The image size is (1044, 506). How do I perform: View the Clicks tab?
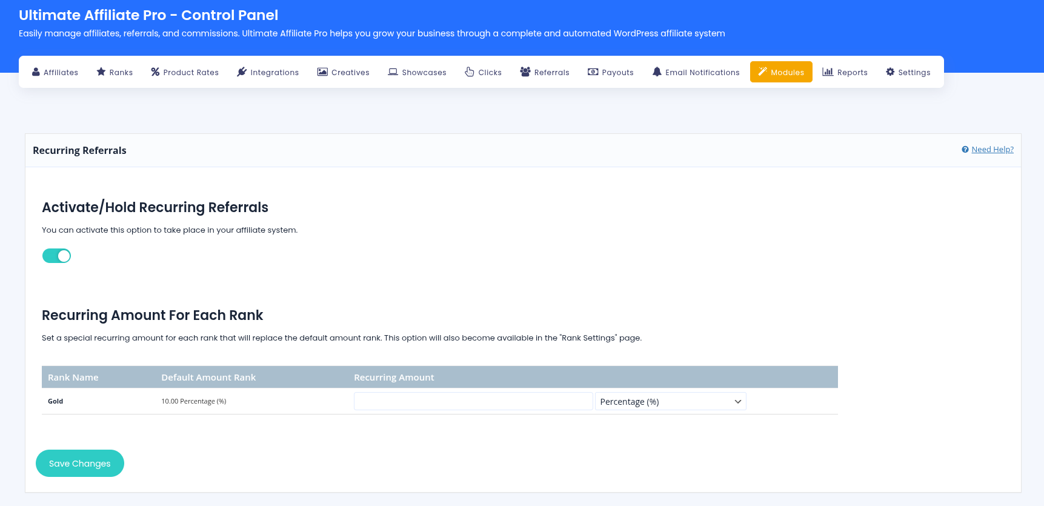[x=484, y=72]
